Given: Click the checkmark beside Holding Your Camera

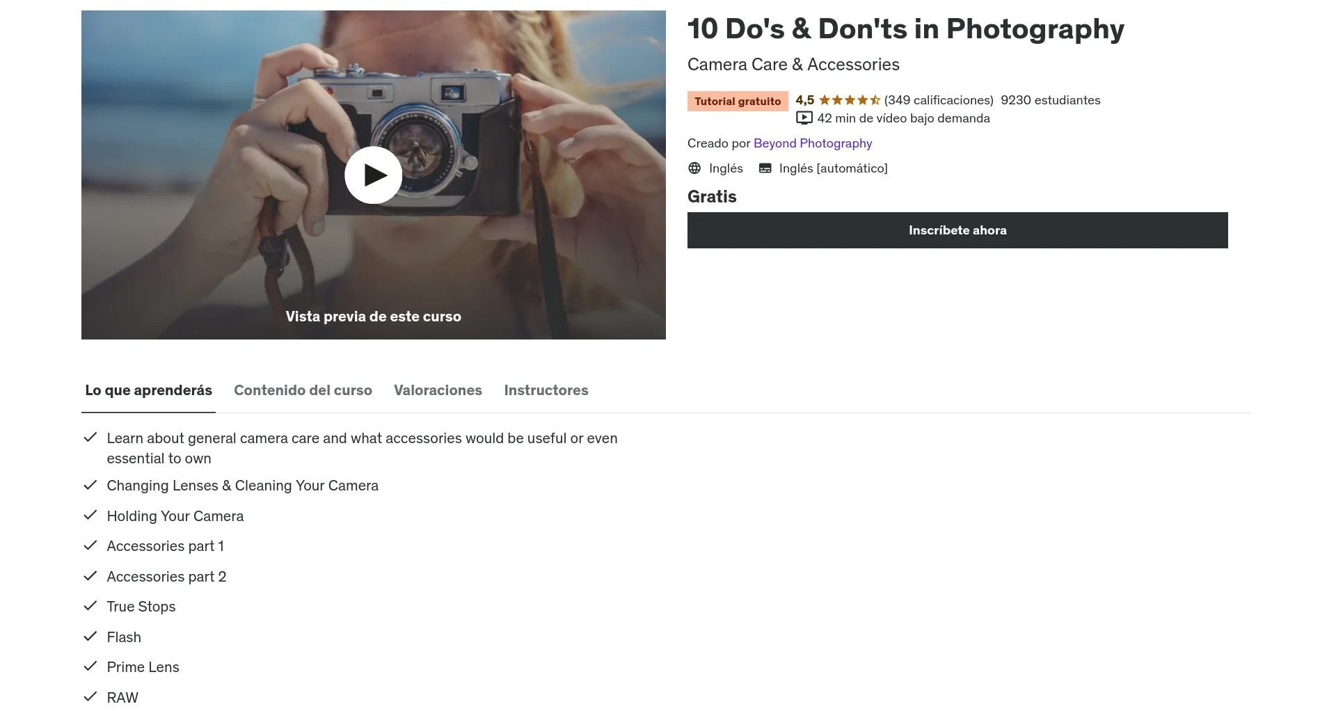Looking at the screenshot, I should point(90,515).
